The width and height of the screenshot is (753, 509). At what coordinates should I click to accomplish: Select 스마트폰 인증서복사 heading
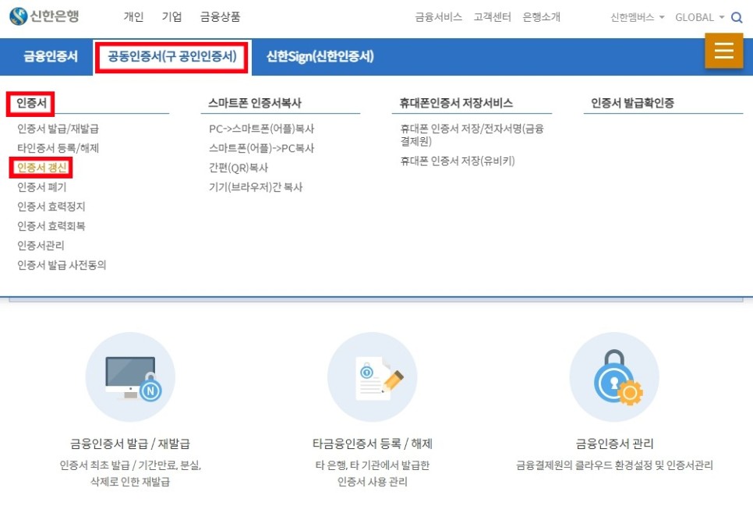(x=255, y=103)
